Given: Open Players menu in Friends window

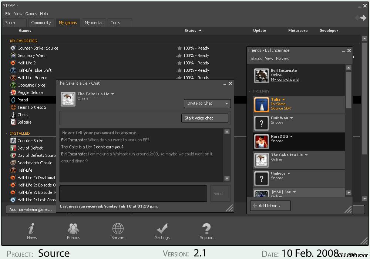Looking at the screenshot, I should (282, 58).
